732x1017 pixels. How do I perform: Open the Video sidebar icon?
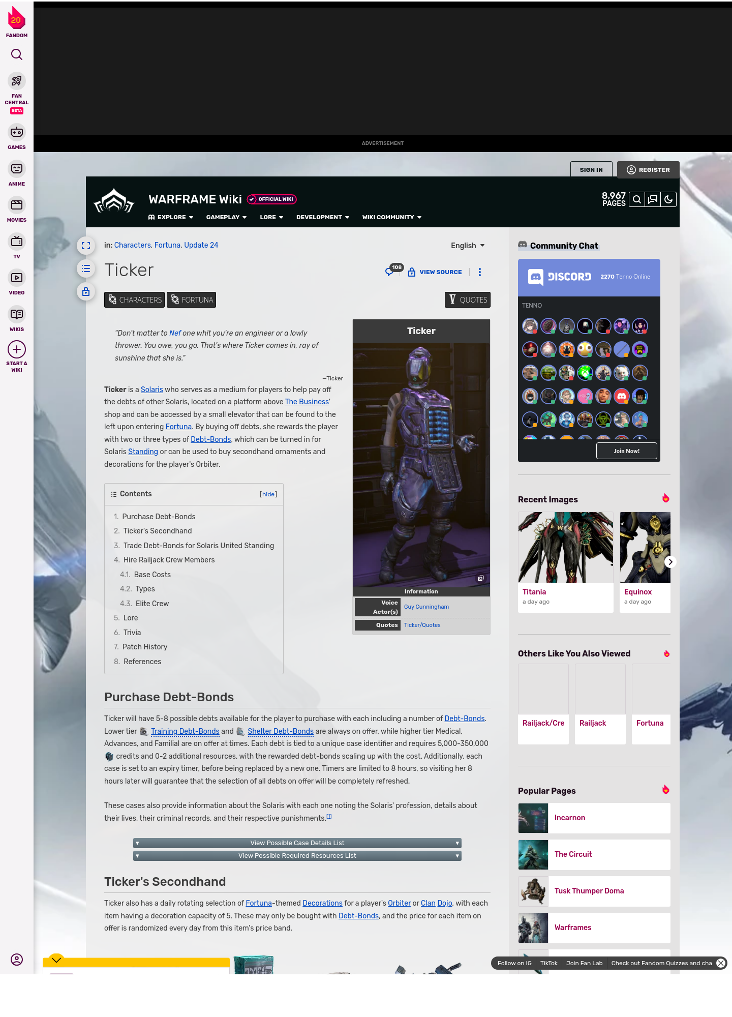pos(17,278)
